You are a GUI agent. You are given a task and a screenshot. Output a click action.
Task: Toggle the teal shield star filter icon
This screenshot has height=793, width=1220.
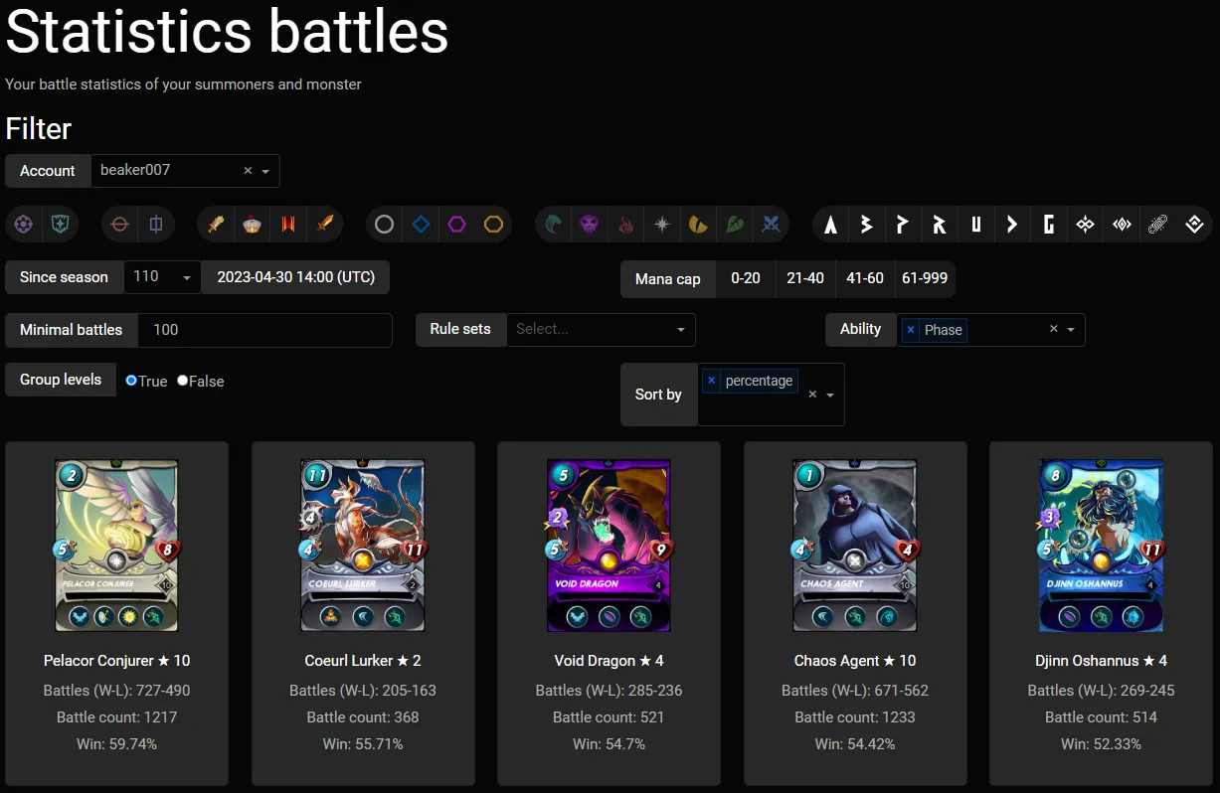[x=62, y=225]
